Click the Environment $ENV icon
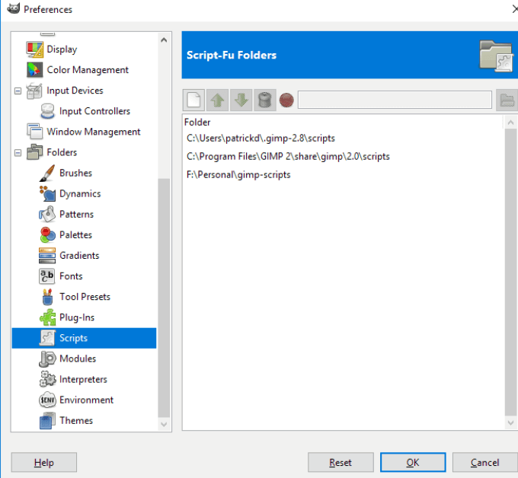 tap(47, 400)
